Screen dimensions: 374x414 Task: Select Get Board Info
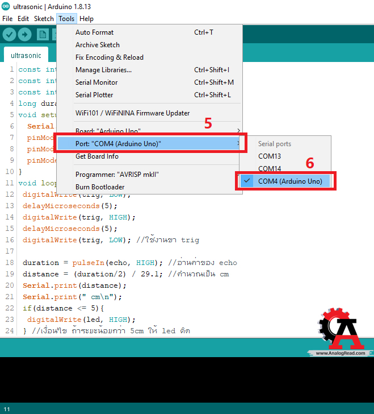click(x=149, y=156)
